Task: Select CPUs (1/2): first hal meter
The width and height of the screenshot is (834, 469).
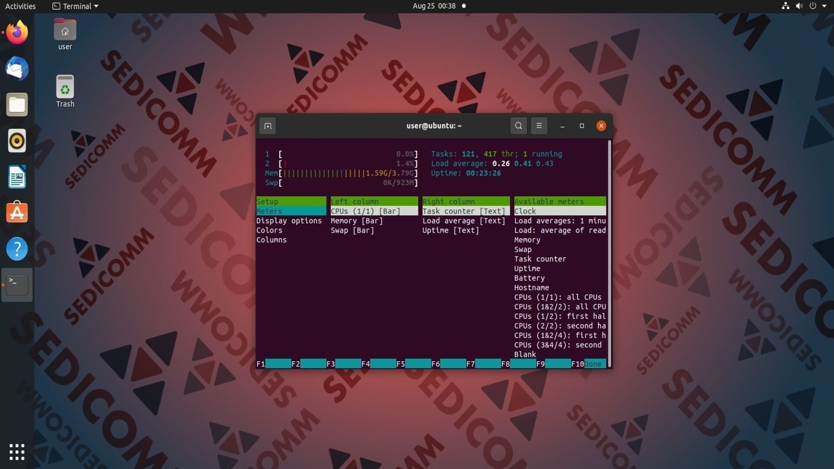Action: (560, 316)
